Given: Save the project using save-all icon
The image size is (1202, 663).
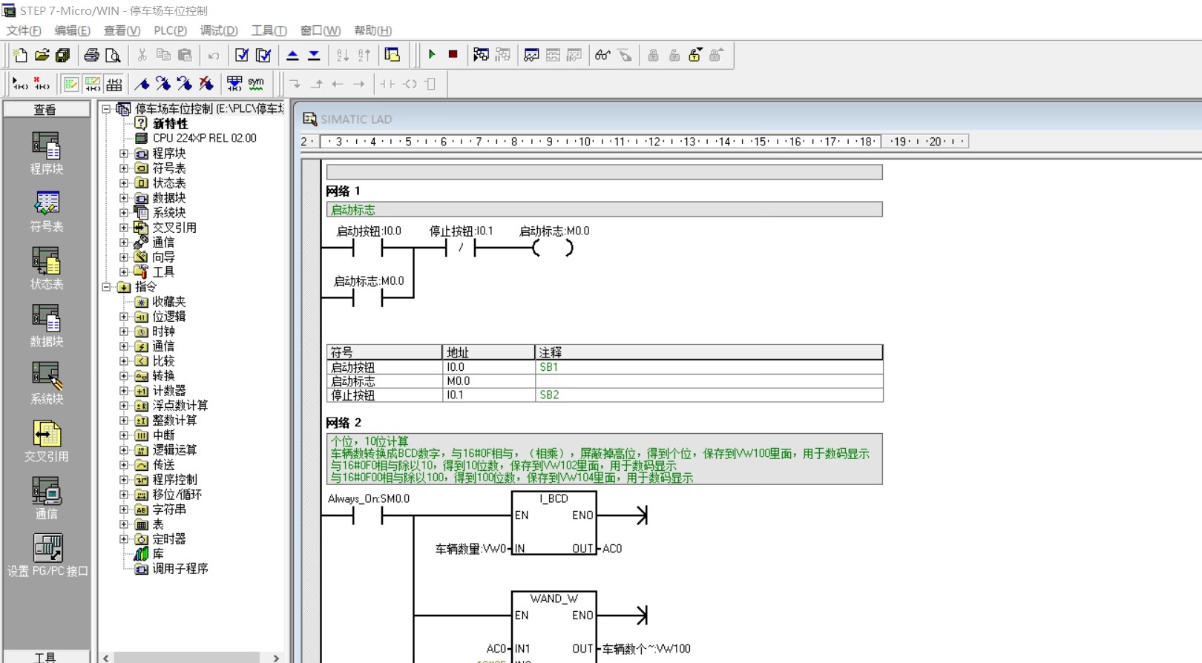Looking at the screenshot, I should 63,55.
